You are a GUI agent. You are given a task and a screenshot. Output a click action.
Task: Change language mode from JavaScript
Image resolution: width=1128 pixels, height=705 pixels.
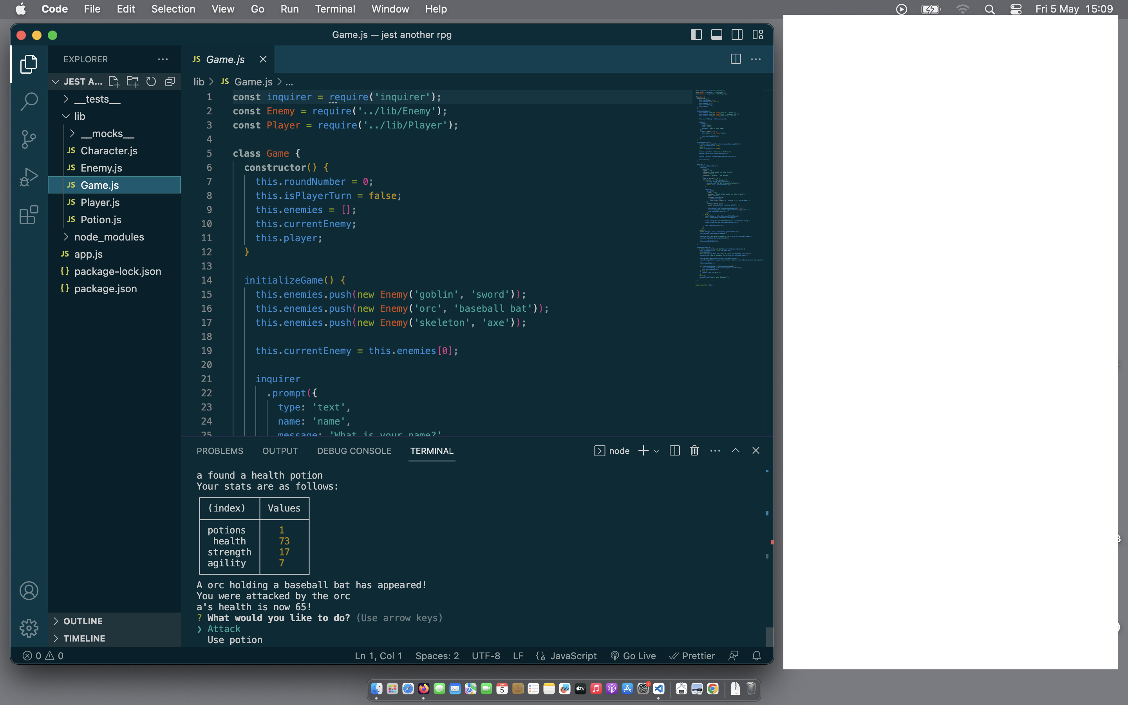(x=573, y=656)
